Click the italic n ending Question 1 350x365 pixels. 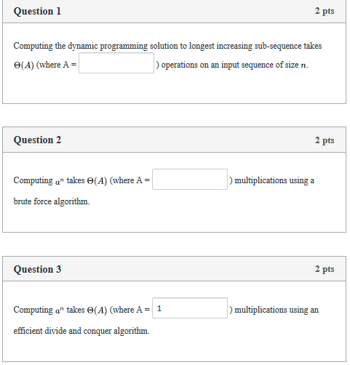click(x=303, y=65)
